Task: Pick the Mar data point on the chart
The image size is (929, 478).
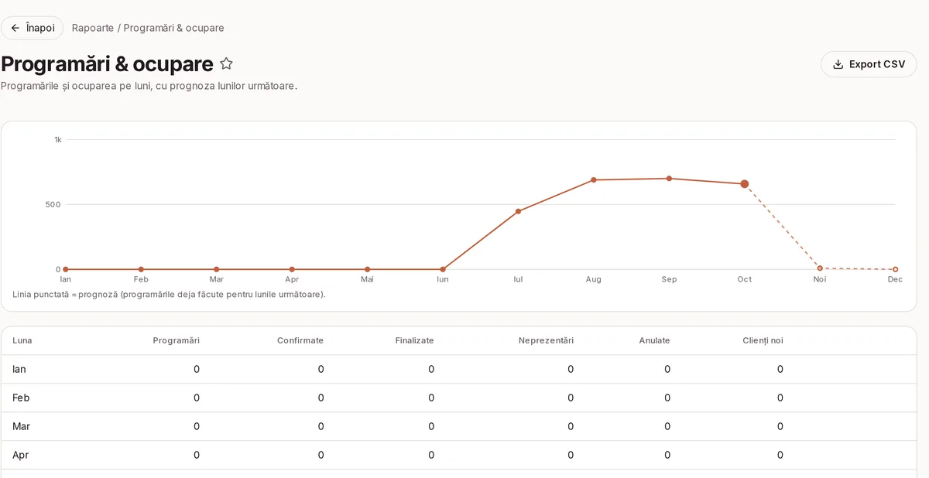Action: [x=217, y=269]
